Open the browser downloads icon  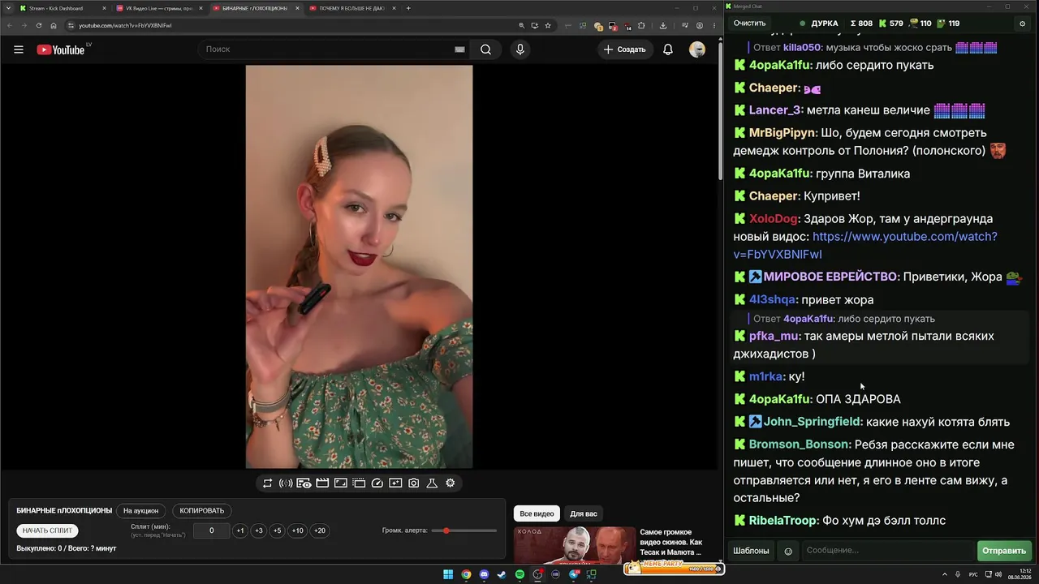coord(664,25)
